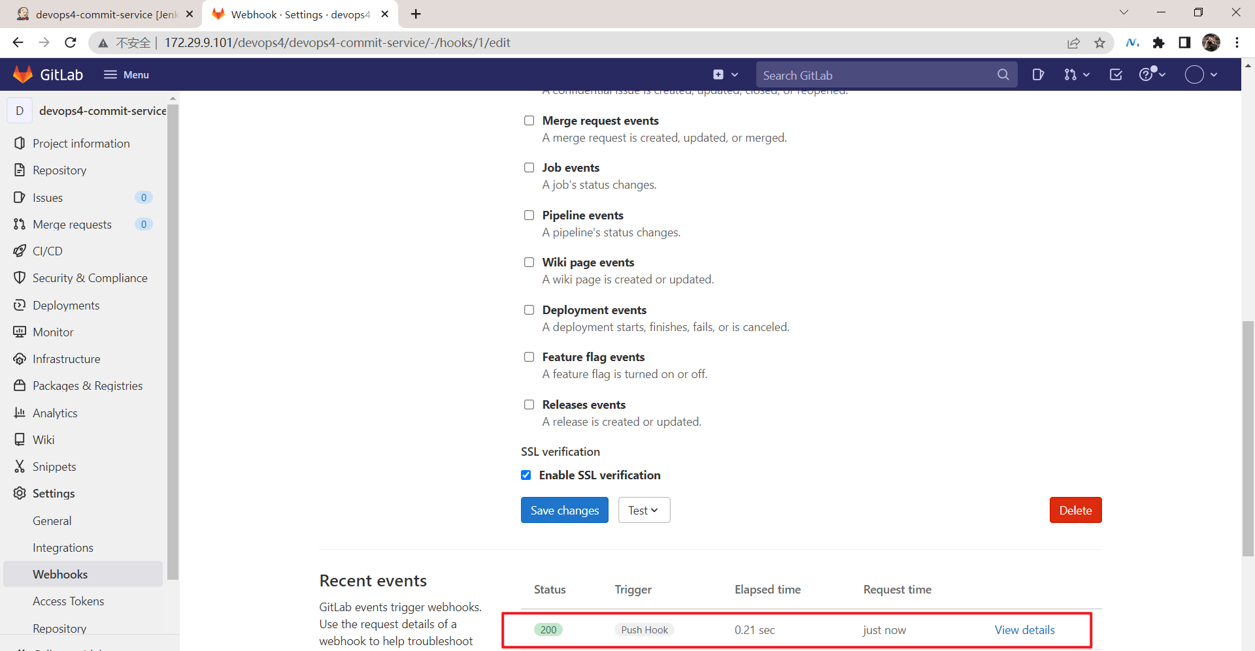Click the GitLab fox logo
The height and width of the screenshot is (651, 1255).
click(x=23, y=74)
